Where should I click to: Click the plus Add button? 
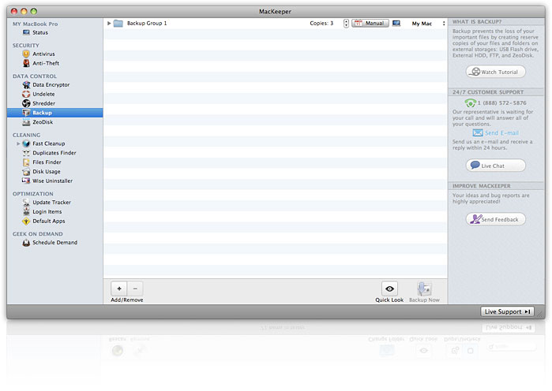pos(119,289)
